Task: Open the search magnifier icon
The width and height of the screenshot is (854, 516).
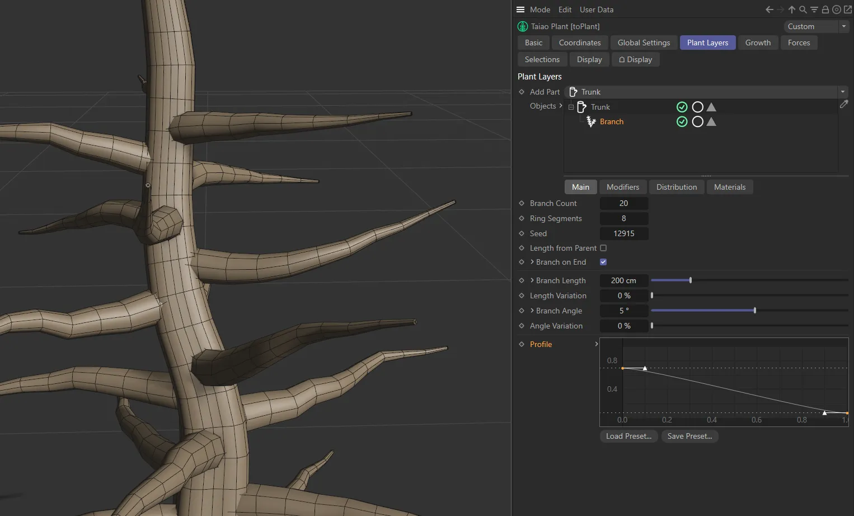Action: [803, 10]
